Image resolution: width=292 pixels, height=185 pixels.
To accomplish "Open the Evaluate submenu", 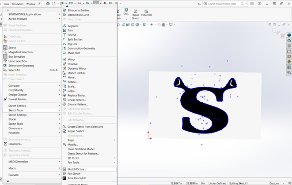I will [x=32, y=175].
